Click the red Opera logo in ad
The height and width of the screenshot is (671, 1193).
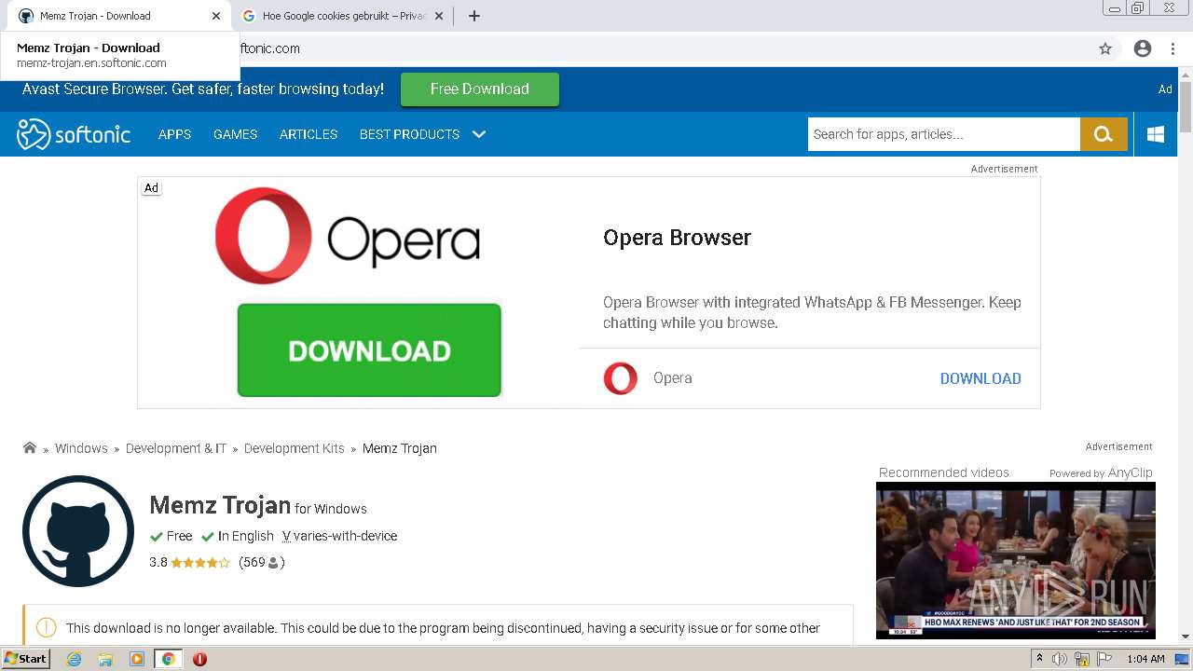tap(264, 236)
